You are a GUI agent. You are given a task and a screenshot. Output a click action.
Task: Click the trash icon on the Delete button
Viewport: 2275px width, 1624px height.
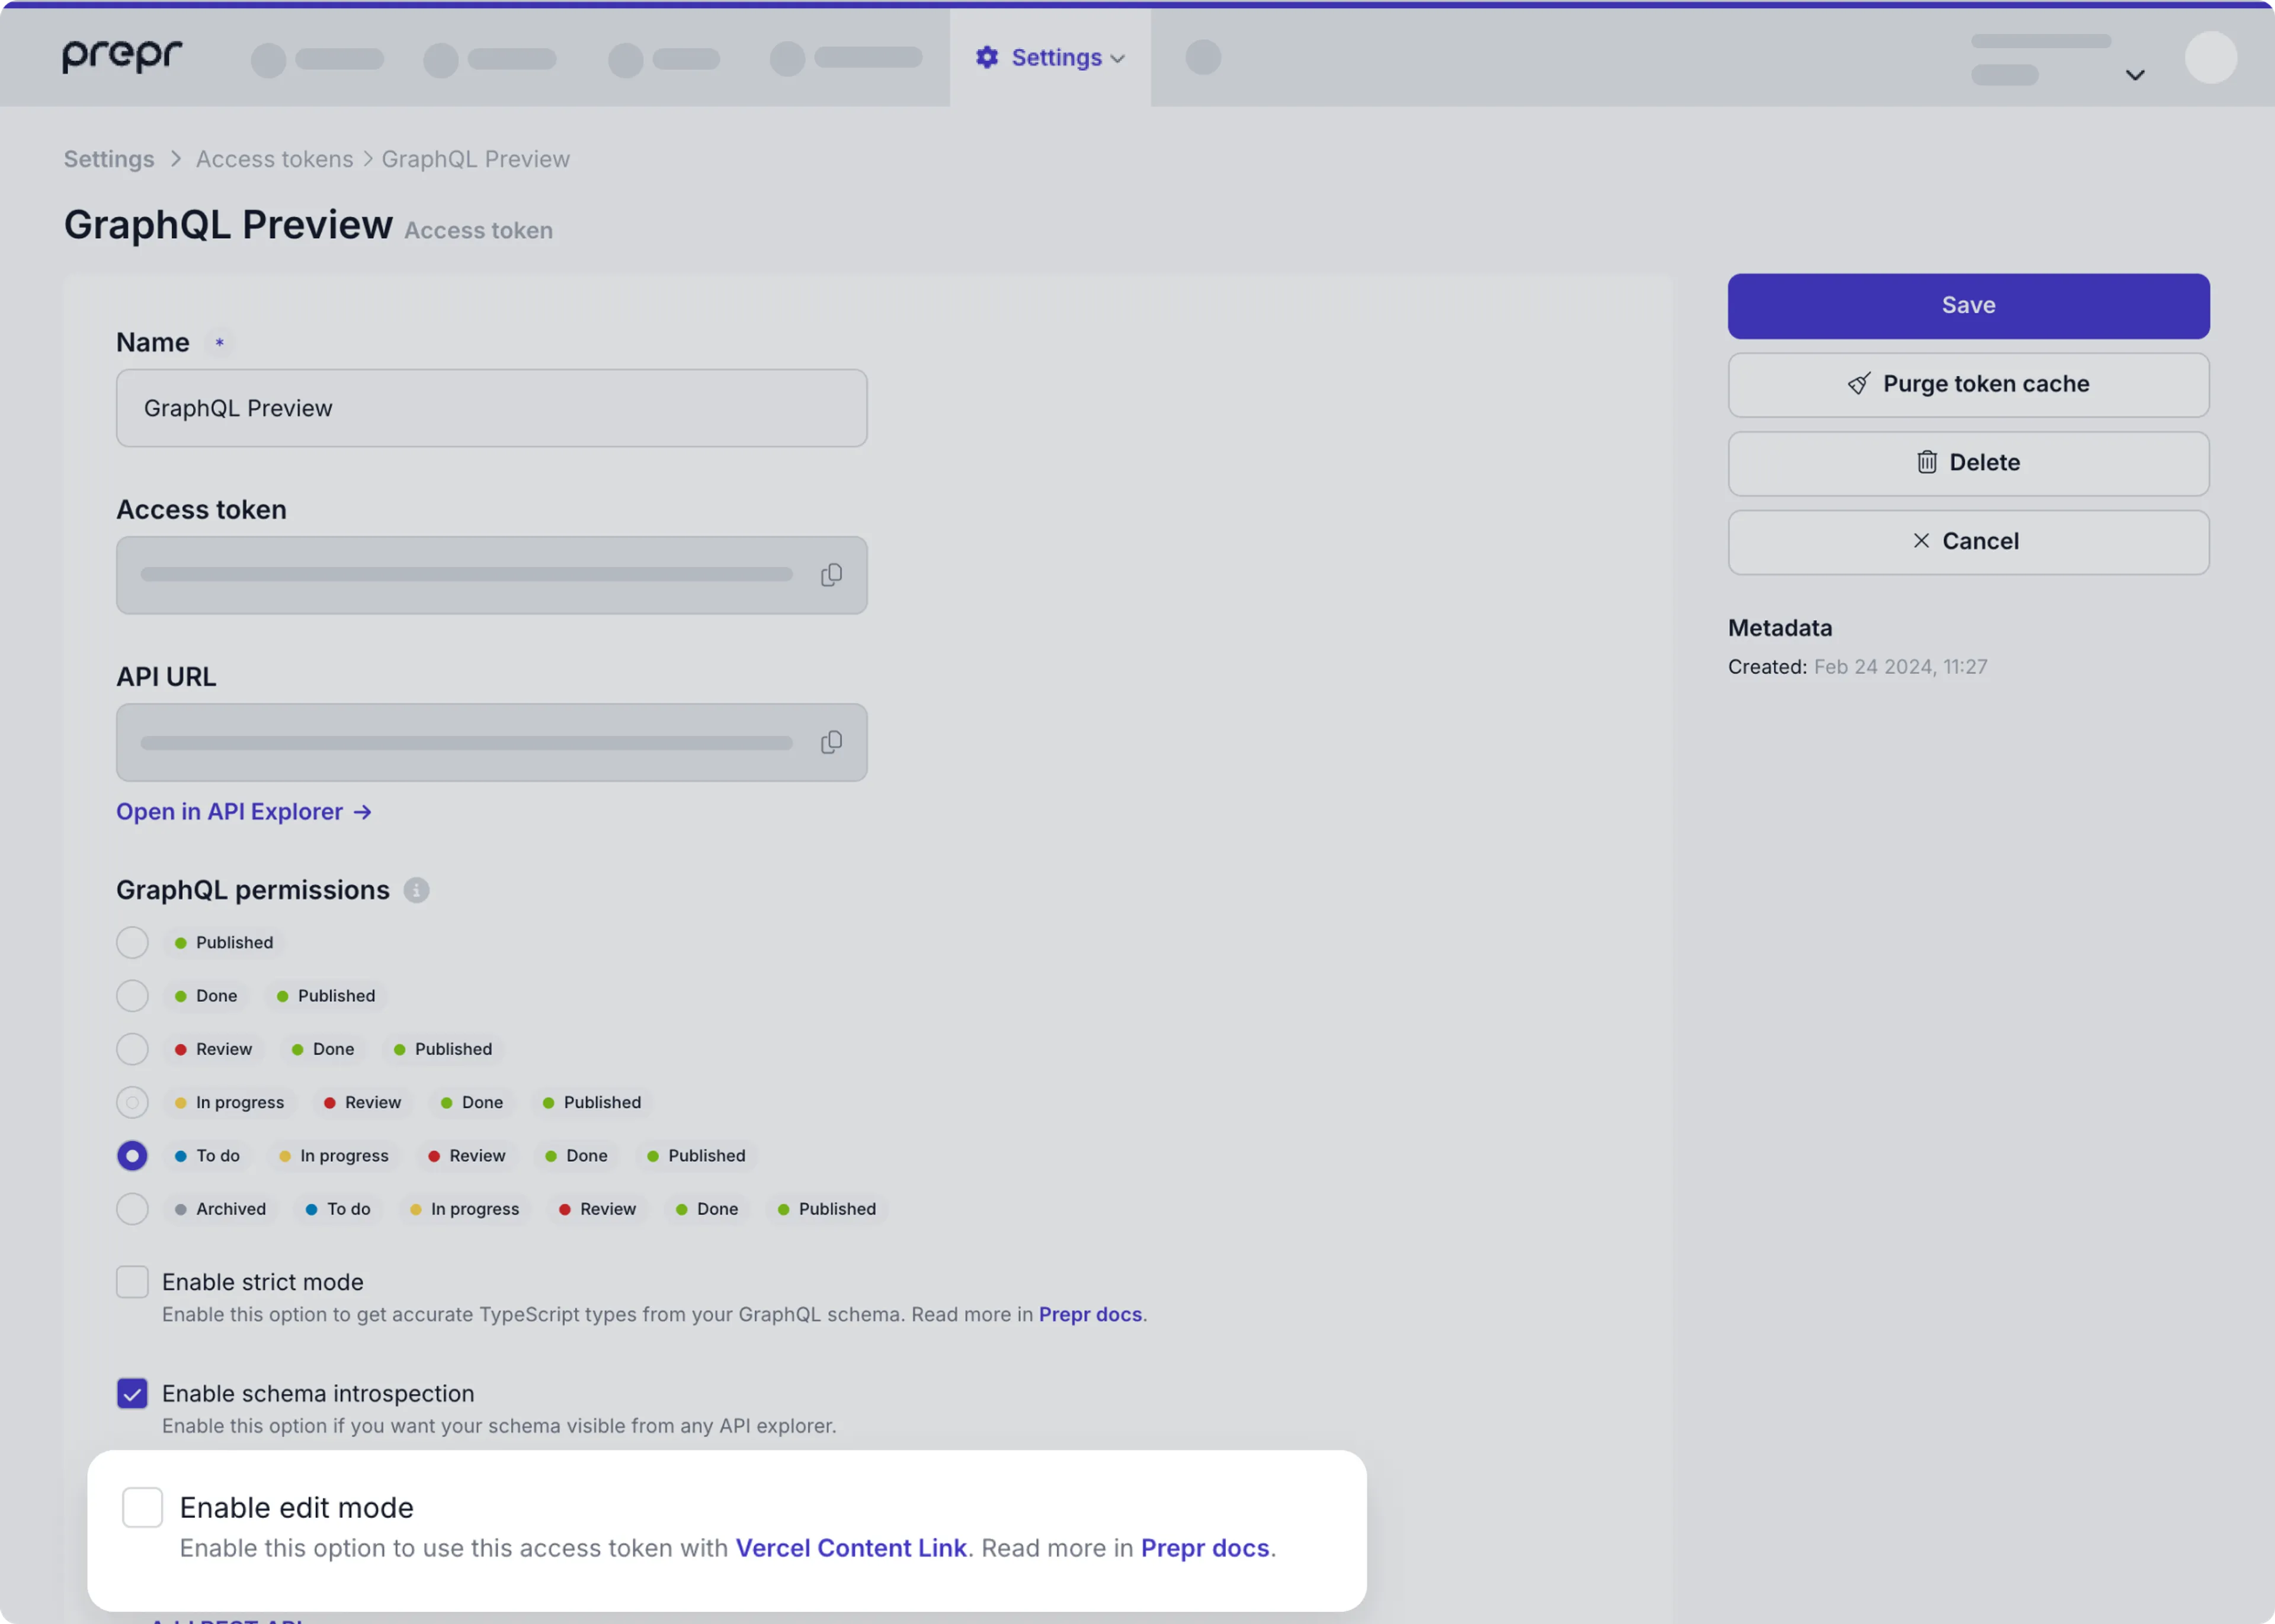coord(1927,461)
